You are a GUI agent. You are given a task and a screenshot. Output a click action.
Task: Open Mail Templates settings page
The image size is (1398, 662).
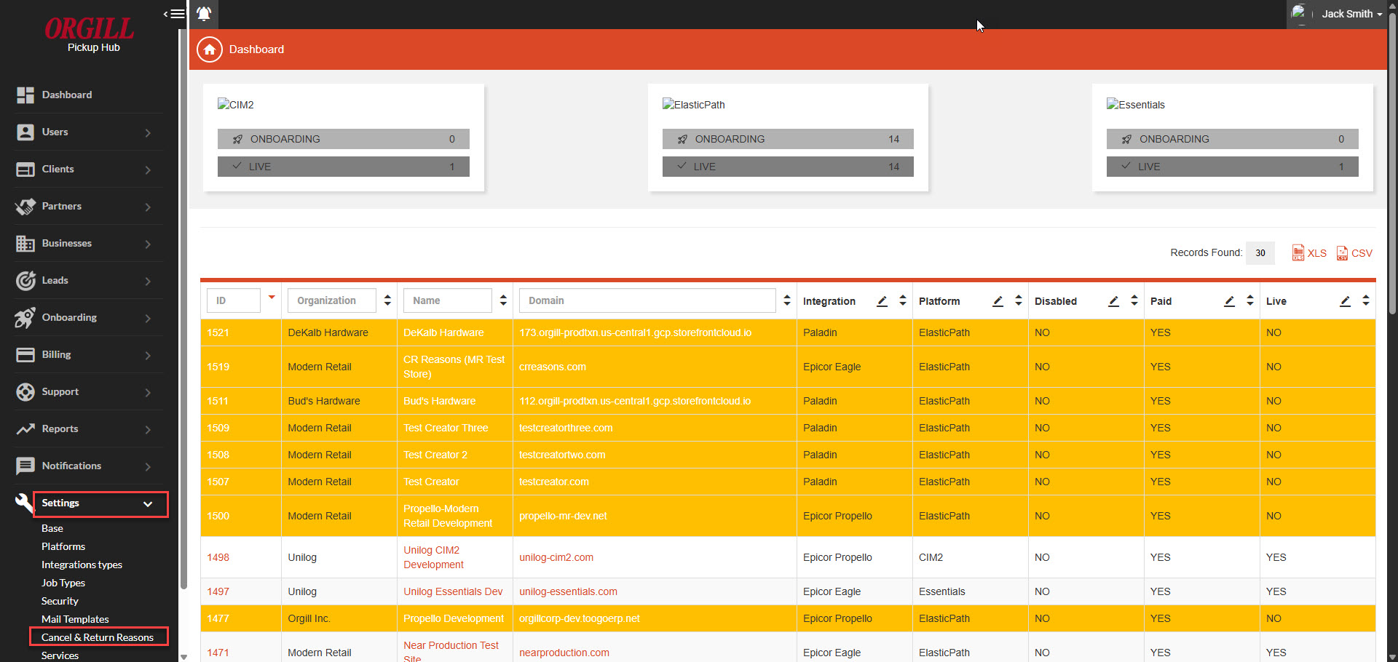(75, 619)
